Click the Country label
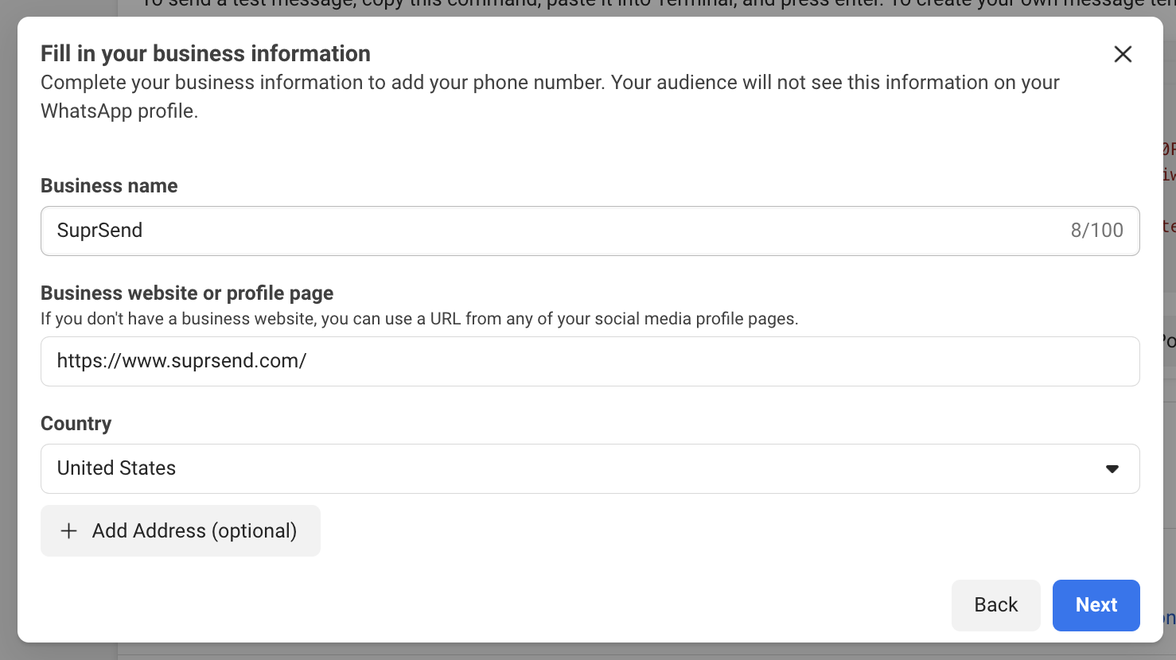 coord(76,424)
